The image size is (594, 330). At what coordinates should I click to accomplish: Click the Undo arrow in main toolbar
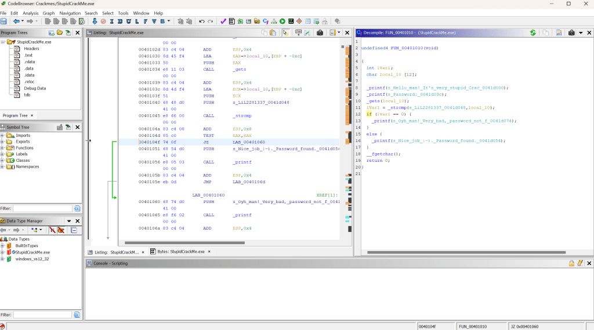[x=201, y=21]
